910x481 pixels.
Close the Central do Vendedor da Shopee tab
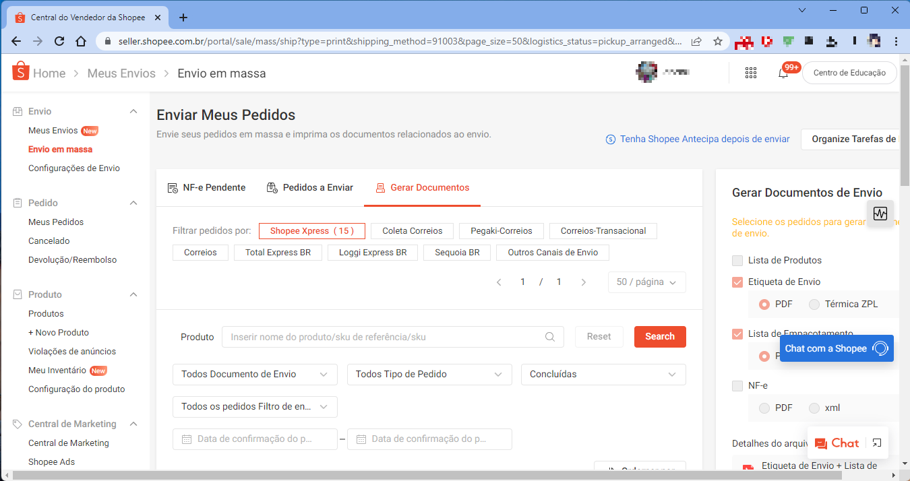[x=159, y=18]
